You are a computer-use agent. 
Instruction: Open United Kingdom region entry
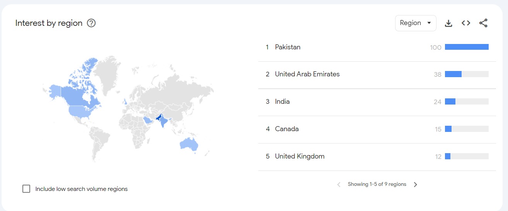click(x=300, y=156)
